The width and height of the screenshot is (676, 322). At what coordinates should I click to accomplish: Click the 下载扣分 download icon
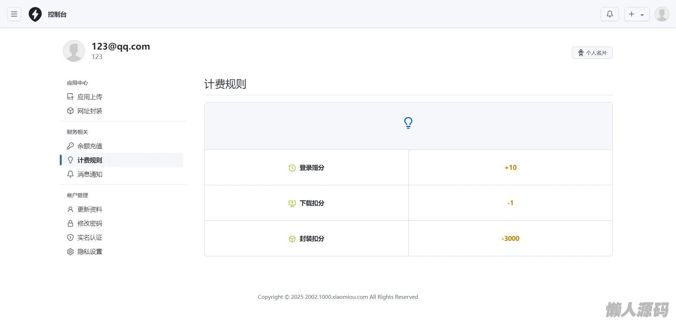tap(292, 204)
